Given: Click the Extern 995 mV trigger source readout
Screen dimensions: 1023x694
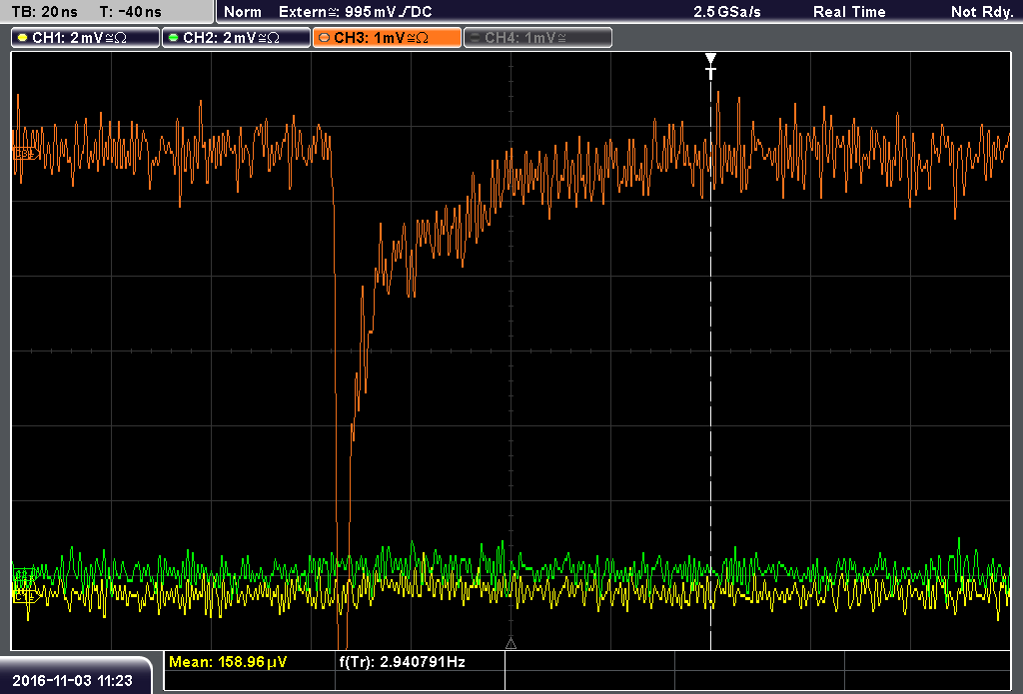Looking at the screenshot, I should pyautogui.click(x=355, y=12).
